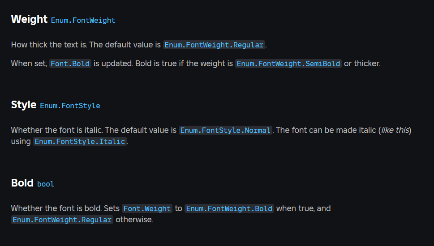Click the "or thicker" text after SemiBold
The width and height of the screenshot is (434, 246).
pyautogui.click(x=362, y=64)
